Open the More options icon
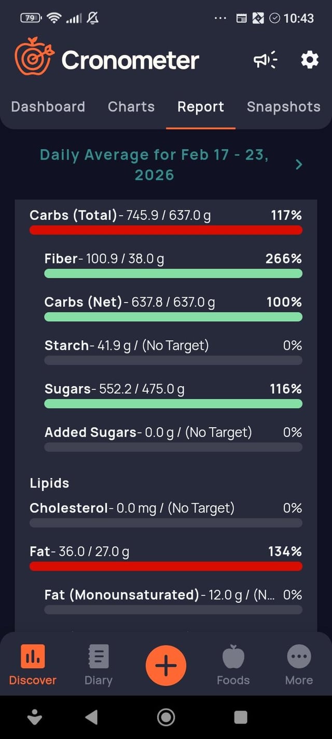Viewport: 332px width, 739px height. 299,656
